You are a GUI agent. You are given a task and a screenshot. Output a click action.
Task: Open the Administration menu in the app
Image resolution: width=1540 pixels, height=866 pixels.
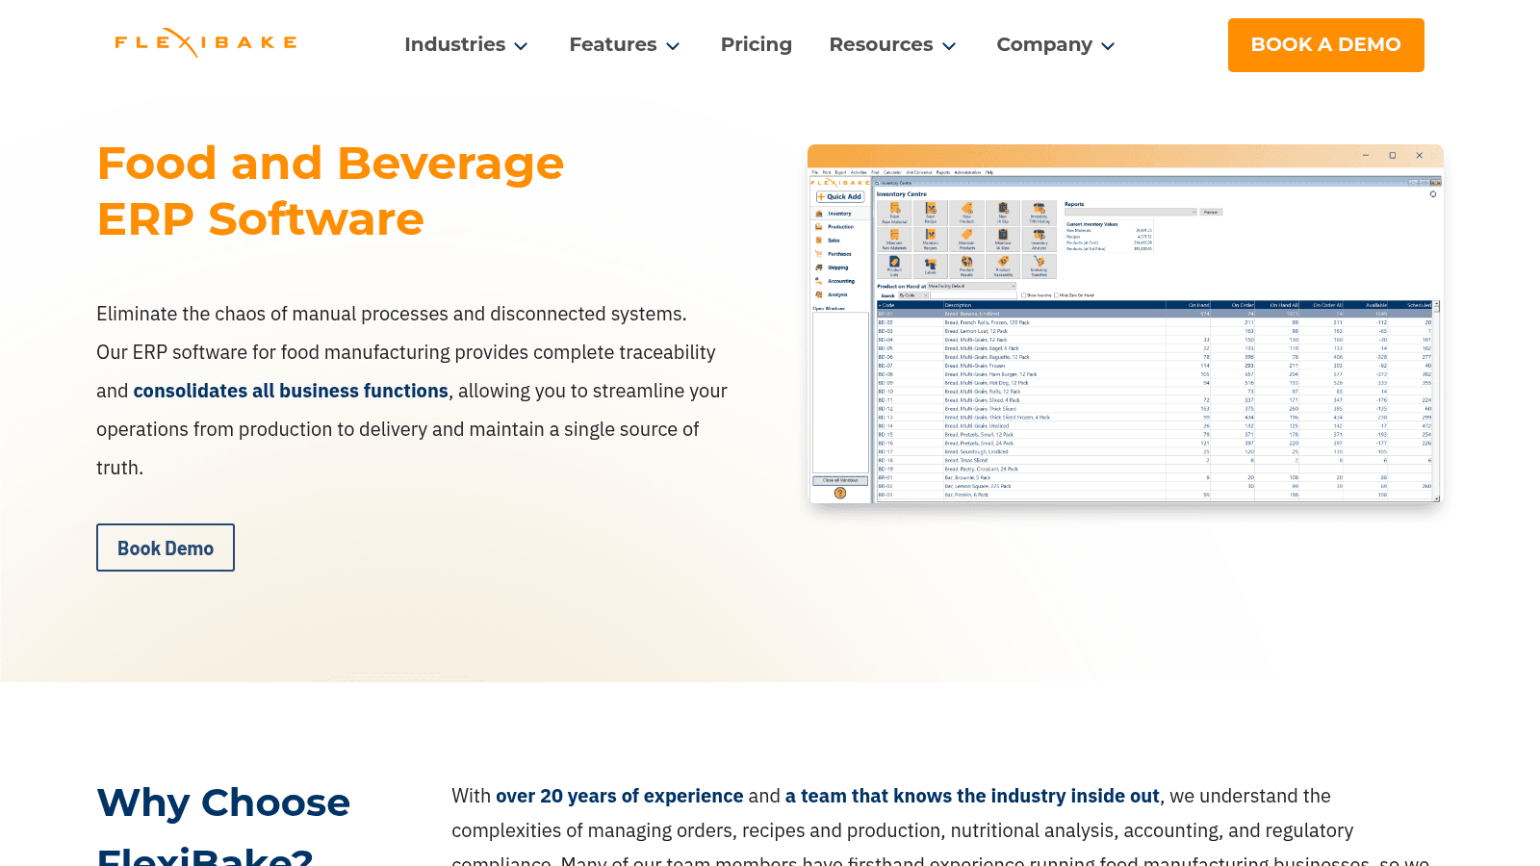pyautogui.click(x=967, y=172)
